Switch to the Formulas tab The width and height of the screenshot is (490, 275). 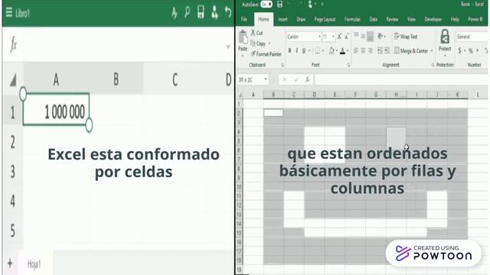pyautogui.click(x=352, y=19)
